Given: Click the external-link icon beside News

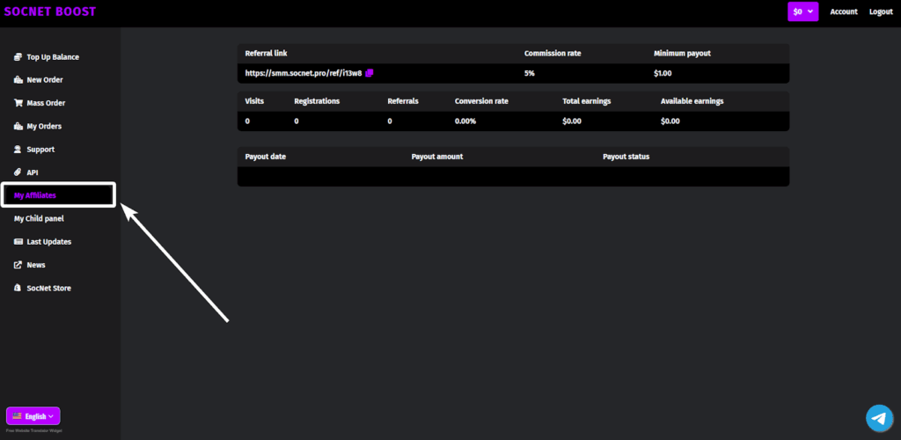Looking at the screenshot, I should (x=18, y=265).
